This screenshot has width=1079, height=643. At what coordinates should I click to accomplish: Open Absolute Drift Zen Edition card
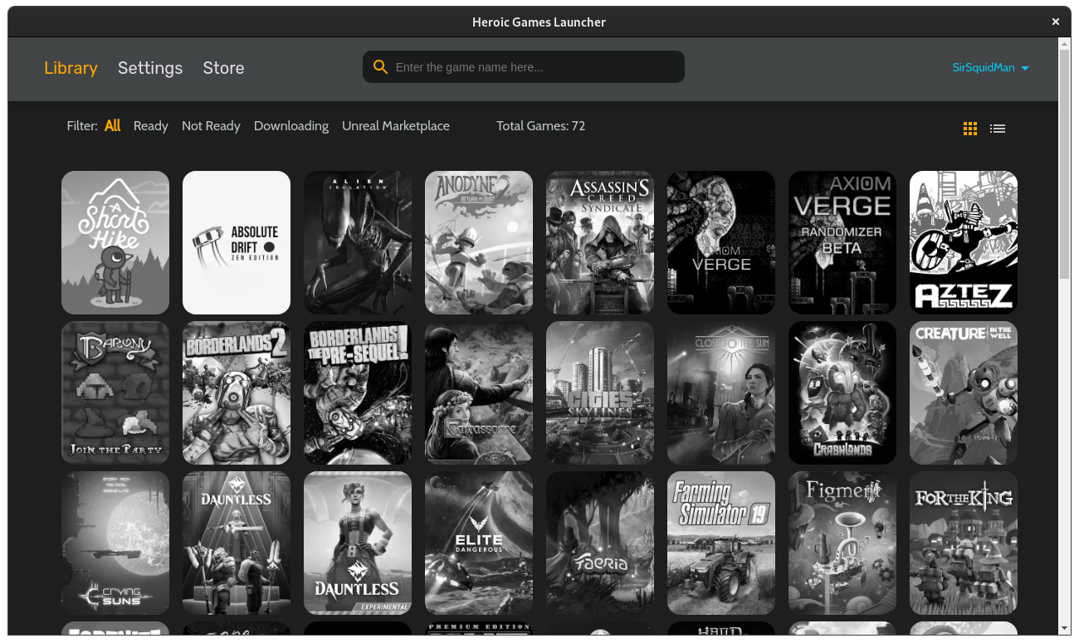(237, 242)
